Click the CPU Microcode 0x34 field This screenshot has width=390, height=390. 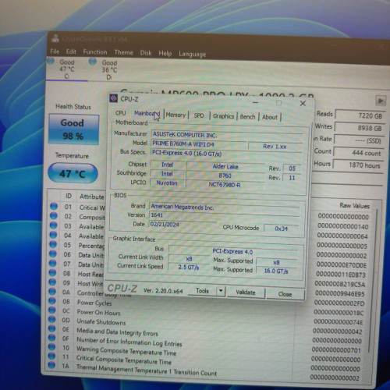click(281, 229)
